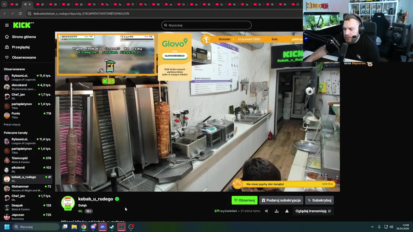Mute the active tab audio icon

pyautogui.click(x=25, y=5)
